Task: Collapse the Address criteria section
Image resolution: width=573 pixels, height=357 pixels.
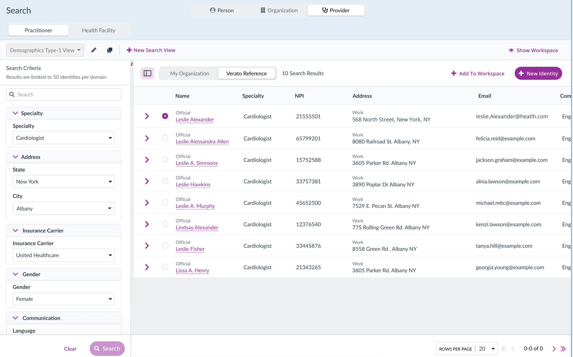Action: [x=16, y=157]
